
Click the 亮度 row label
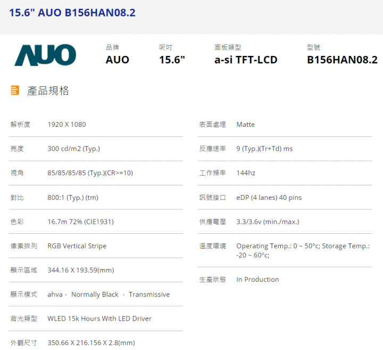pyautogui.click(x=17, y=149)
